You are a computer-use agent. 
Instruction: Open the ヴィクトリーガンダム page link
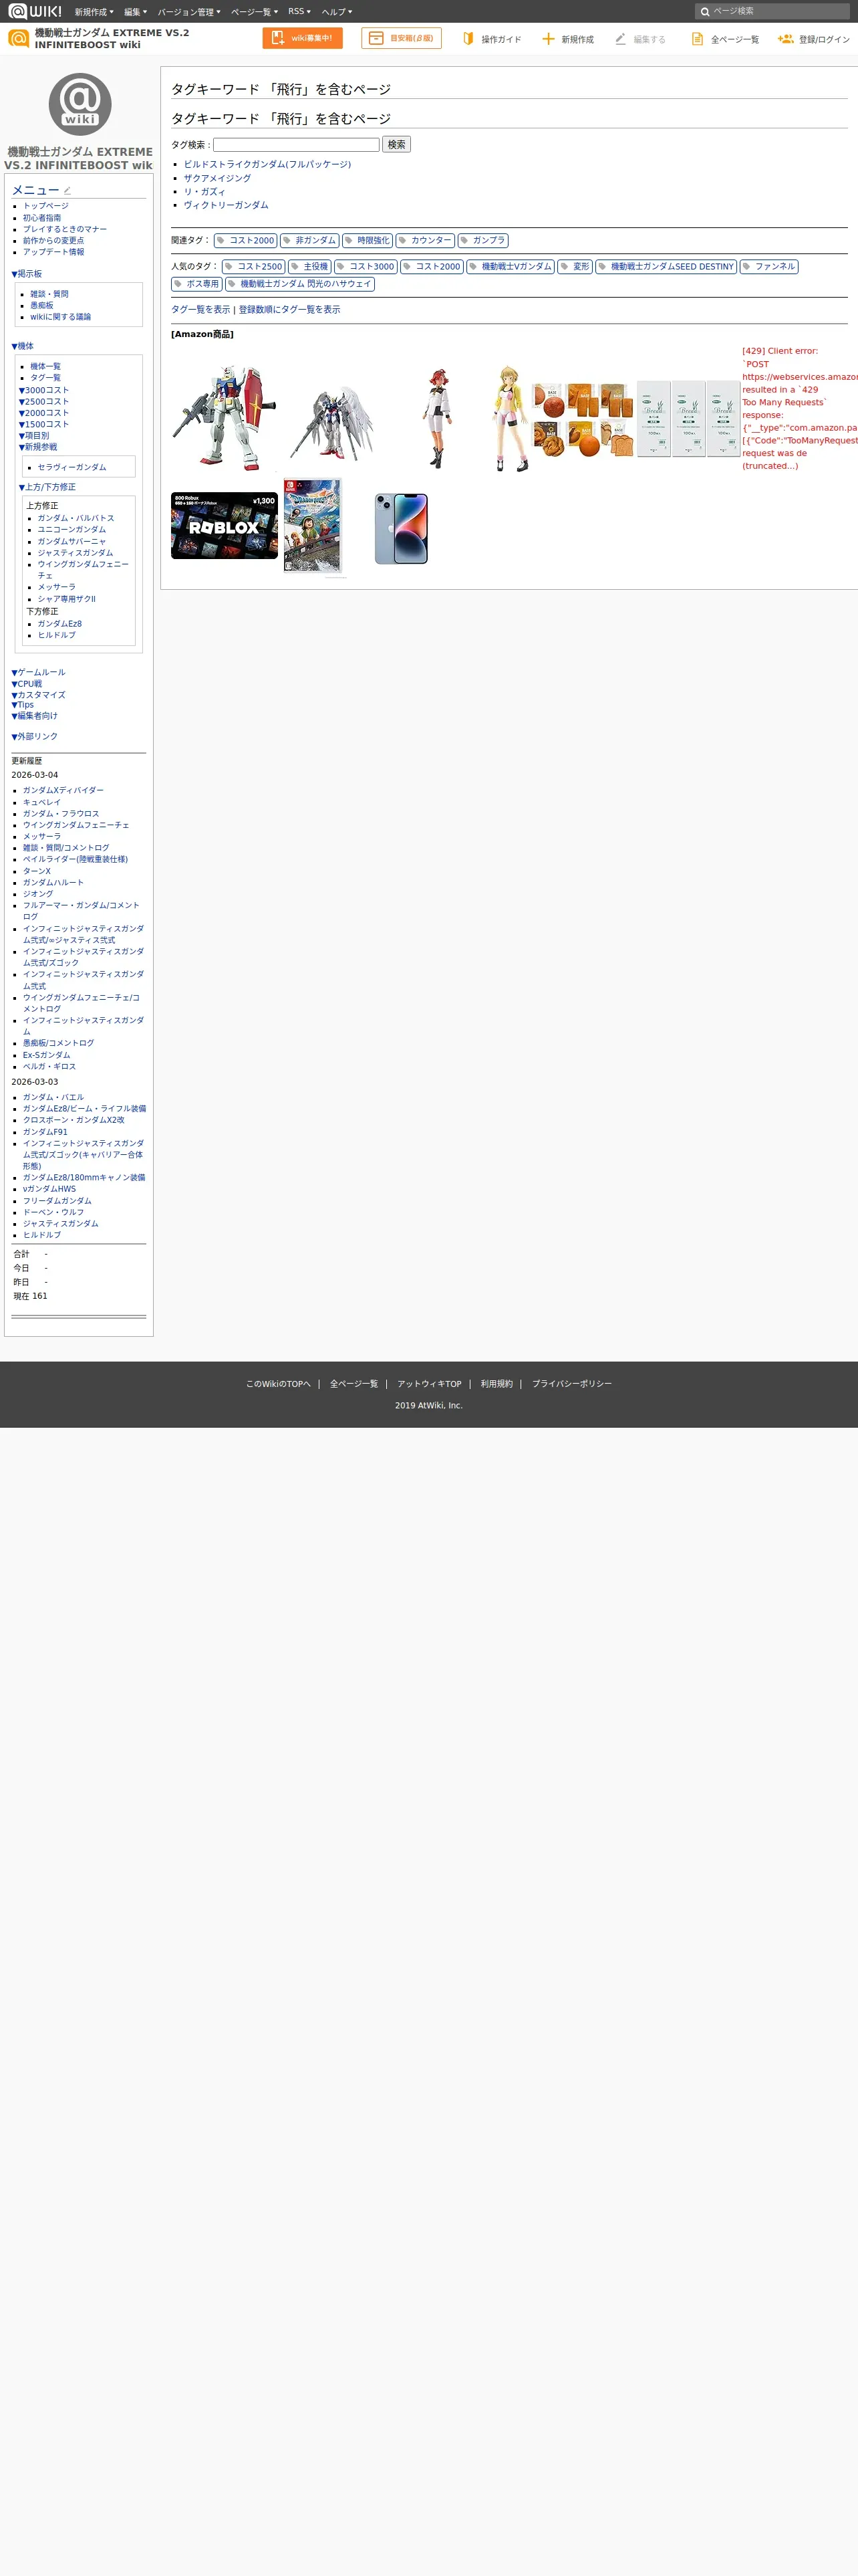click(x=226, y=205)
